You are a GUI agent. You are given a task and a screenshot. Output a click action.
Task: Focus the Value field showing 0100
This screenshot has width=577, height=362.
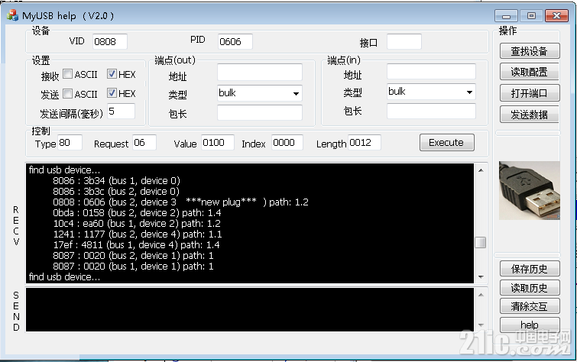[x=218, y=142]
